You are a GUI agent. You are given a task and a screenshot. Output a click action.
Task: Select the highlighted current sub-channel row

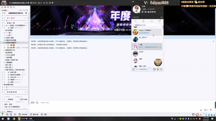click(15, 43)
